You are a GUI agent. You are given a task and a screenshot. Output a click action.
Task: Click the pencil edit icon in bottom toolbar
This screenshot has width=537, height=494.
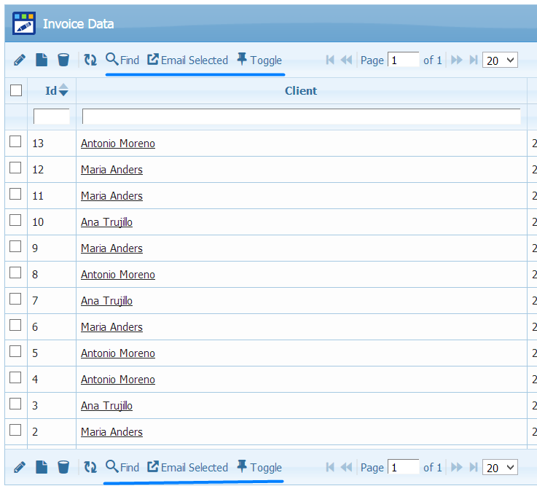20,467
